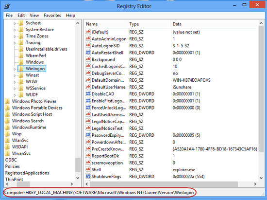Click the AutoLogonSID string value icon
The height and width of the screenshot is (200, 267).
(88, 46)
